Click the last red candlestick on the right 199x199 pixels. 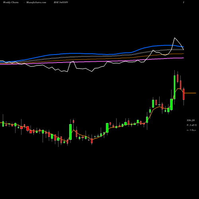[x=183, y=94]
